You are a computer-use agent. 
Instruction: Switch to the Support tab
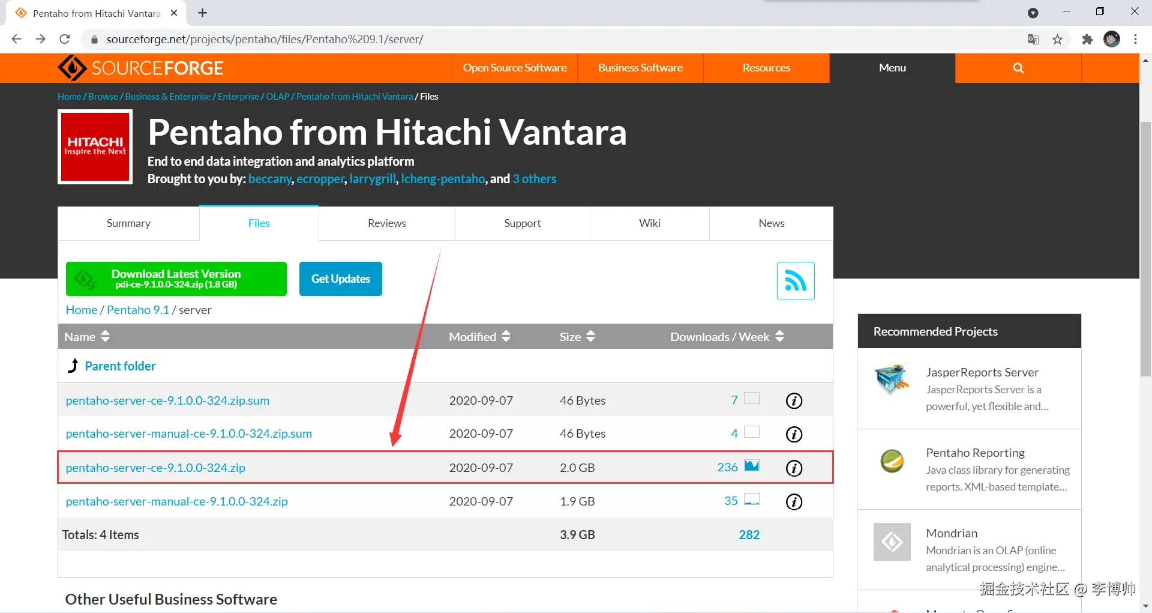pyautogui.click(x=523, y=223)
